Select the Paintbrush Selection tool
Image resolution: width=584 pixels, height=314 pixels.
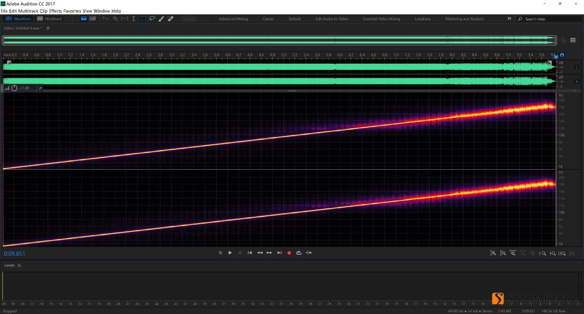coord(161,18)
